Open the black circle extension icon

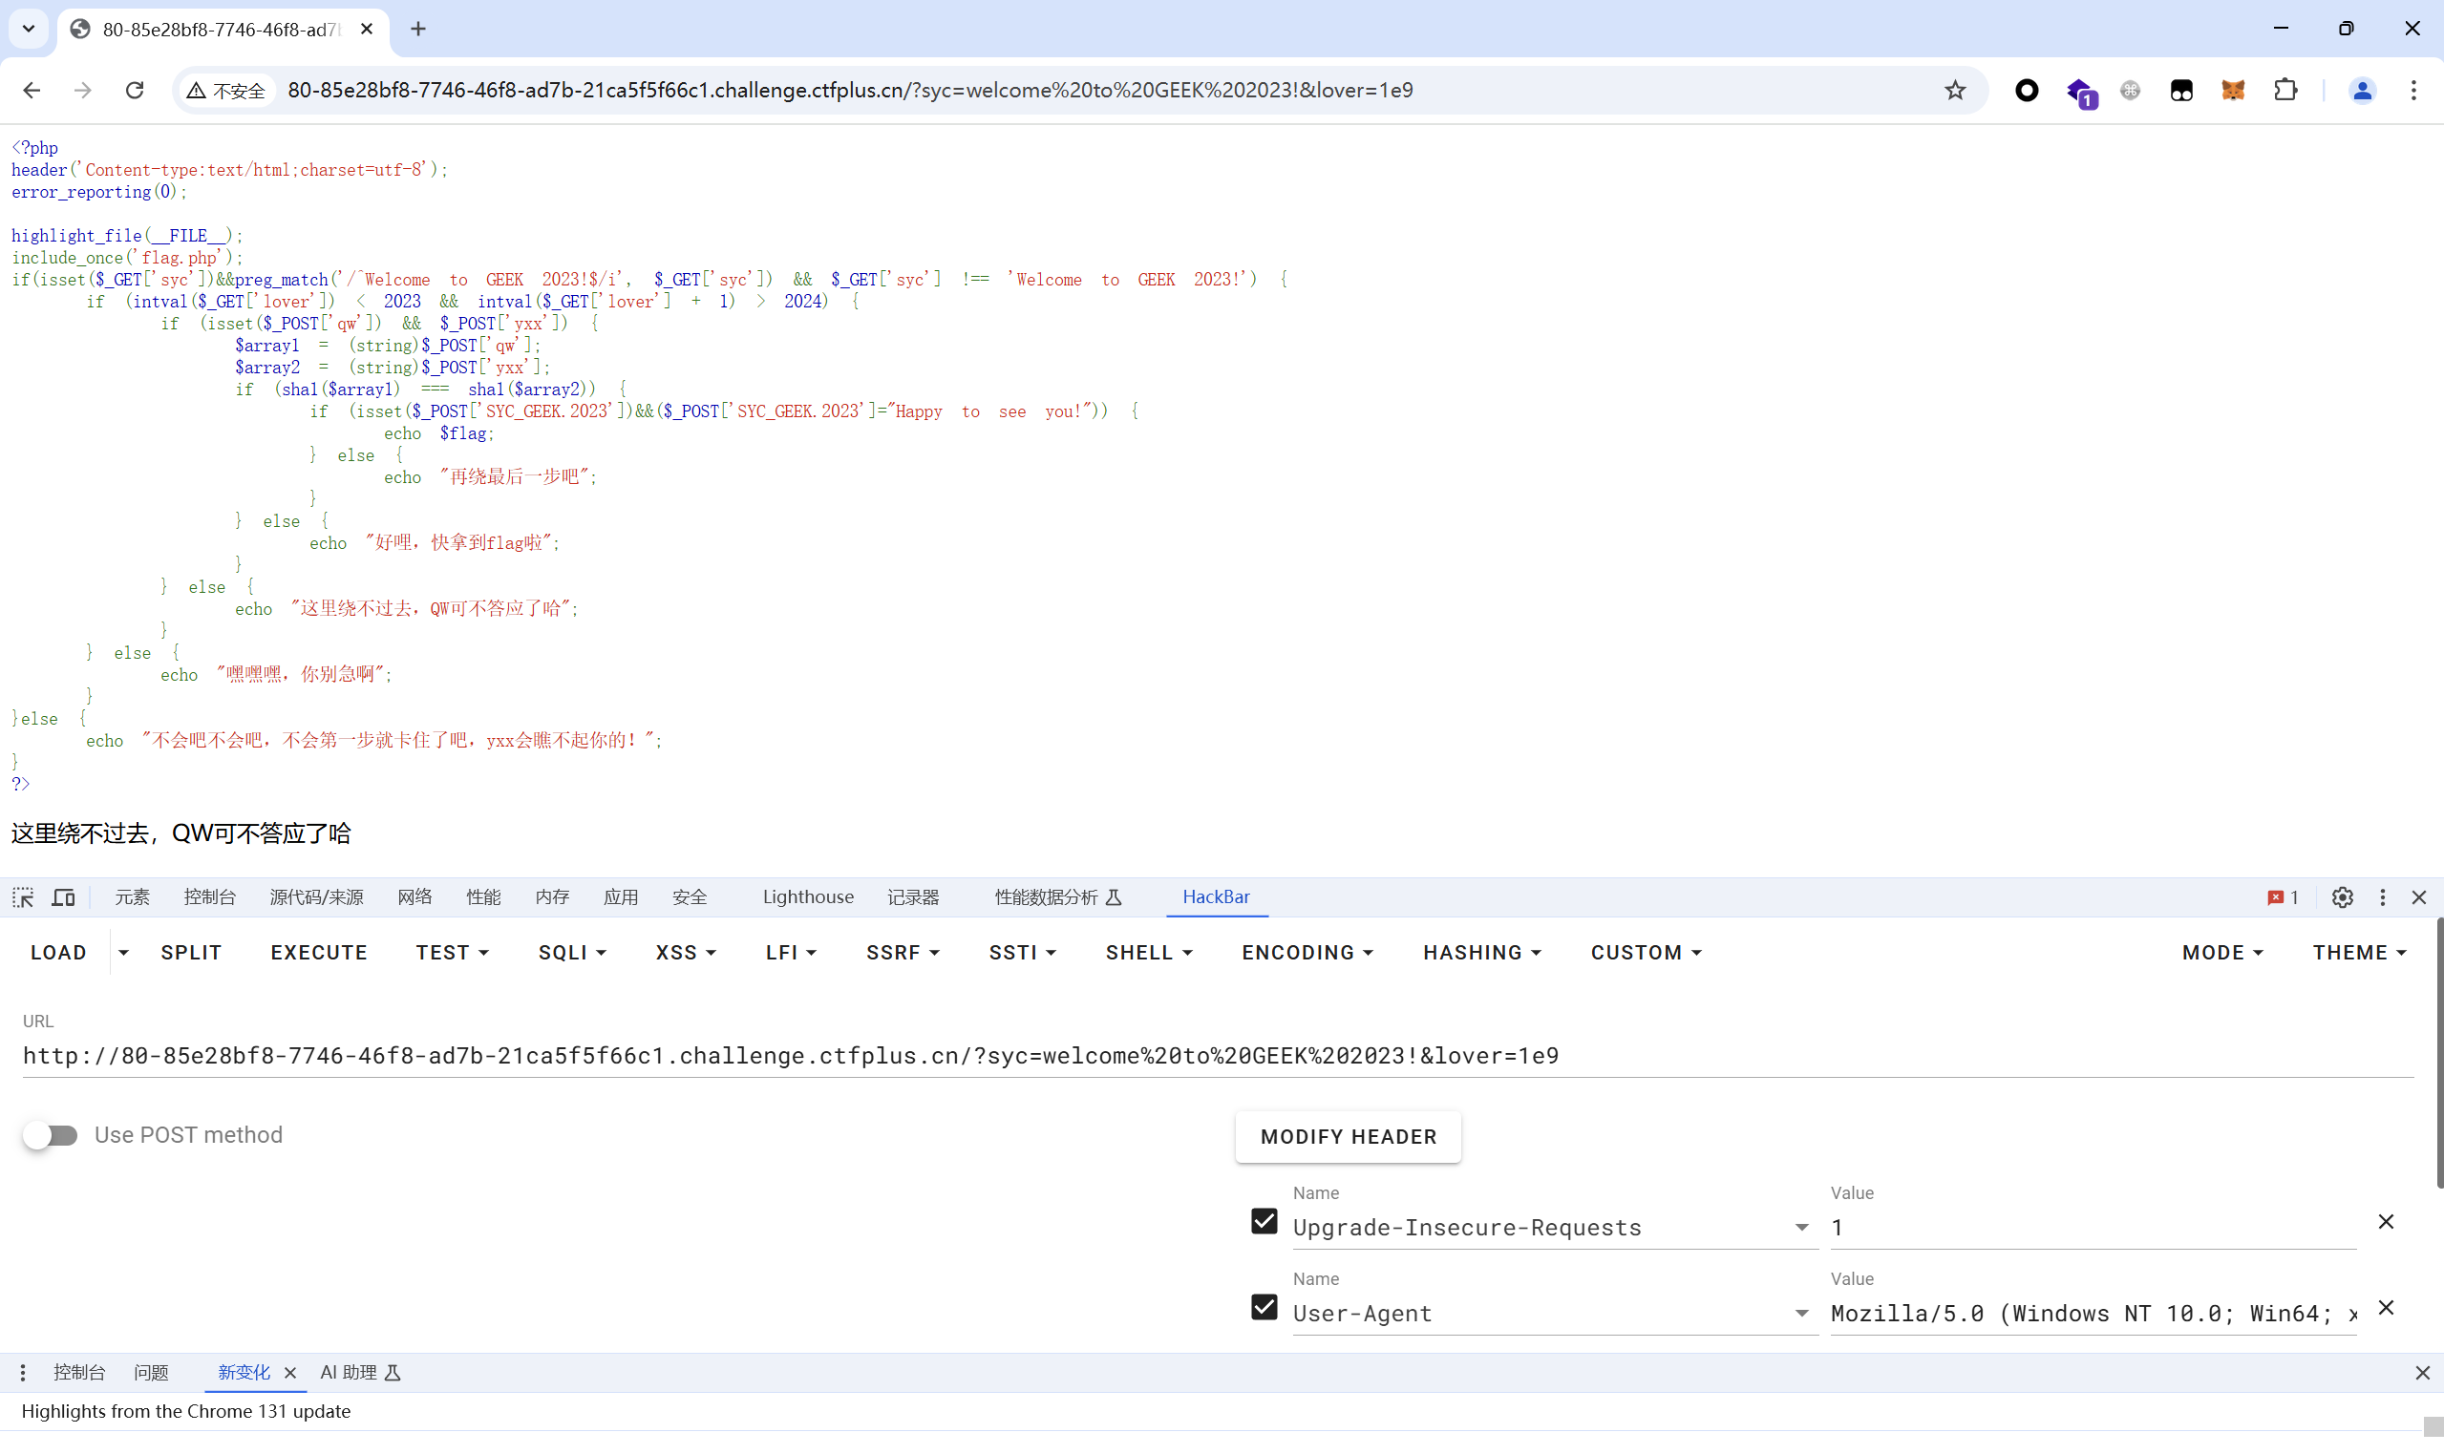coord(2027,90)
